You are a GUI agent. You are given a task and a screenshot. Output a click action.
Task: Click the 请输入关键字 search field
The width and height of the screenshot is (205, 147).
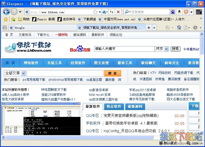[124, 49]
